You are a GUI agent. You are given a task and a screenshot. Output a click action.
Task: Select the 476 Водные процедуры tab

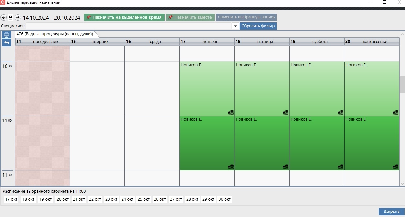pyautogui.click(x=55, y=34)
